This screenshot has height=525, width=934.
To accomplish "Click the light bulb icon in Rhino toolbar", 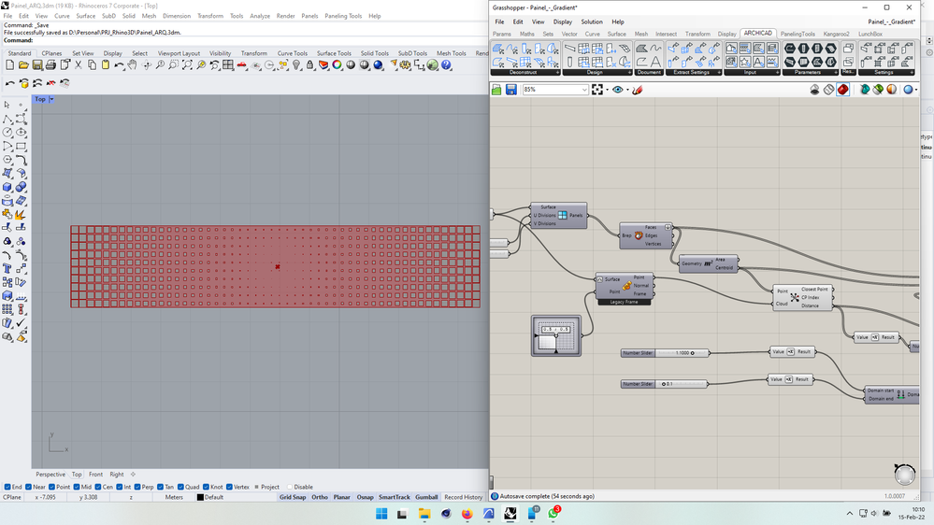I will coord(296,64).
